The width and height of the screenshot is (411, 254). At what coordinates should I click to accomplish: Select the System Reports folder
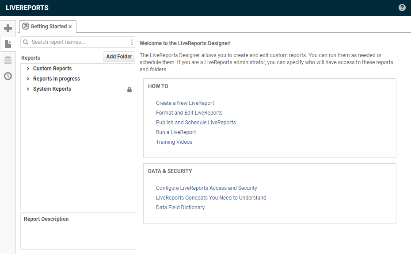tap(52, 89)
